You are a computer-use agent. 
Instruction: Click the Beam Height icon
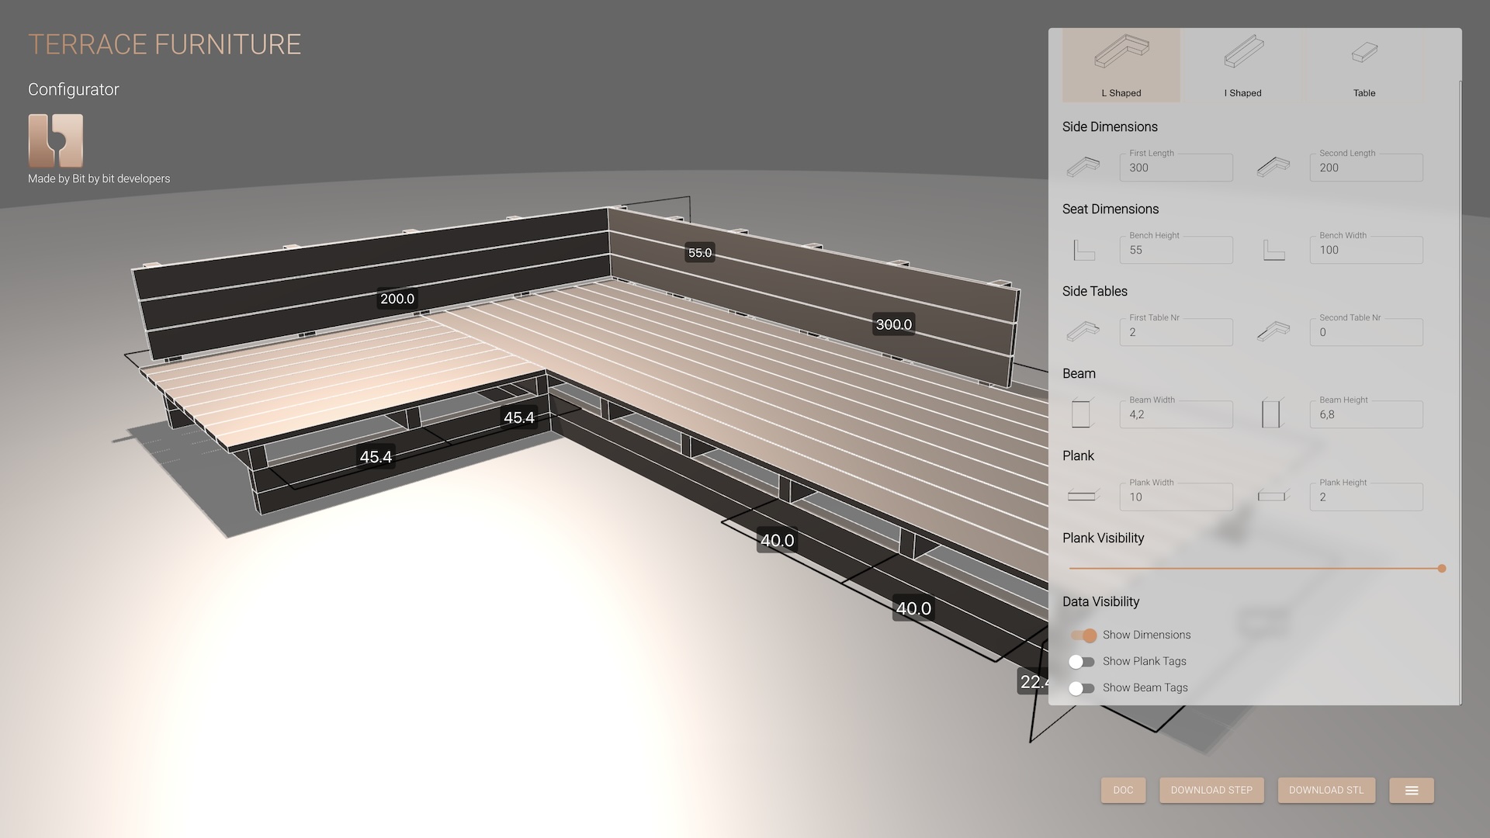[x=1271, y=413]
